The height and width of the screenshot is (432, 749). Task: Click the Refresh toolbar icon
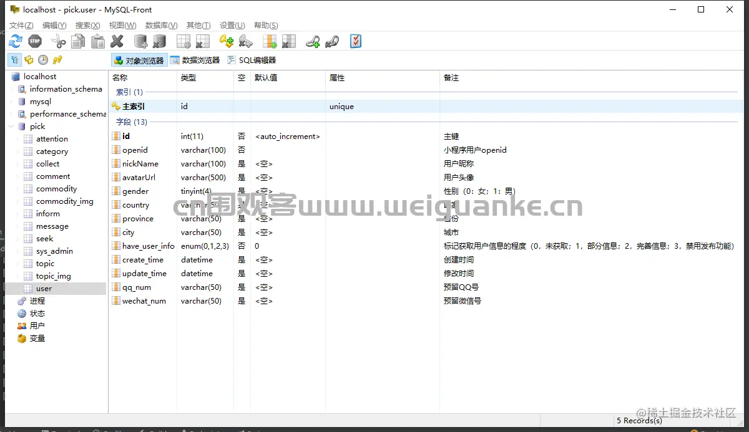(16, 42)
